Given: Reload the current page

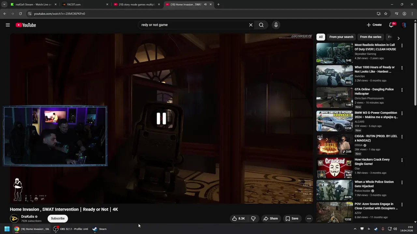Looking at the screenshot, I should point(20,14).
